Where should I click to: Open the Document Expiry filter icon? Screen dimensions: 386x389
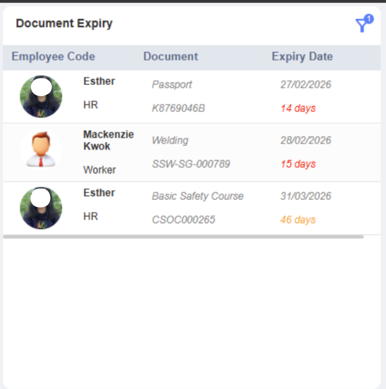tap(362, 25)
